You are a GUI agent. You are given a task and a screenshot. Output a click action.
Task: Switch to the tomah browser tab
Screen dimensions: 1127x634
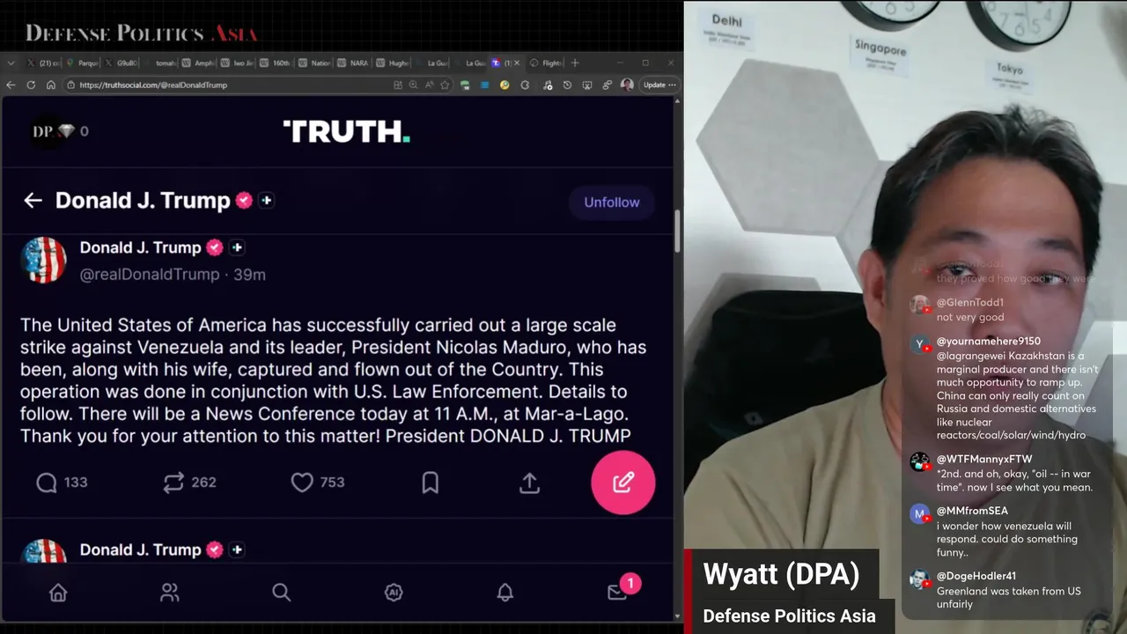[x=161, y=63]
